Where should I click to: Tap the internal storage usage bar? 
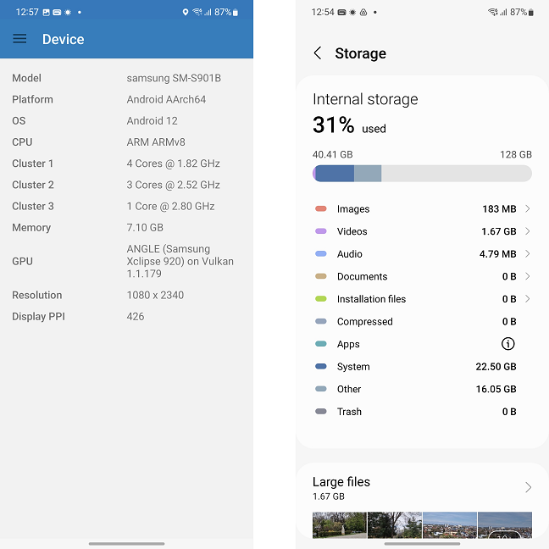[x=422, y=174]
